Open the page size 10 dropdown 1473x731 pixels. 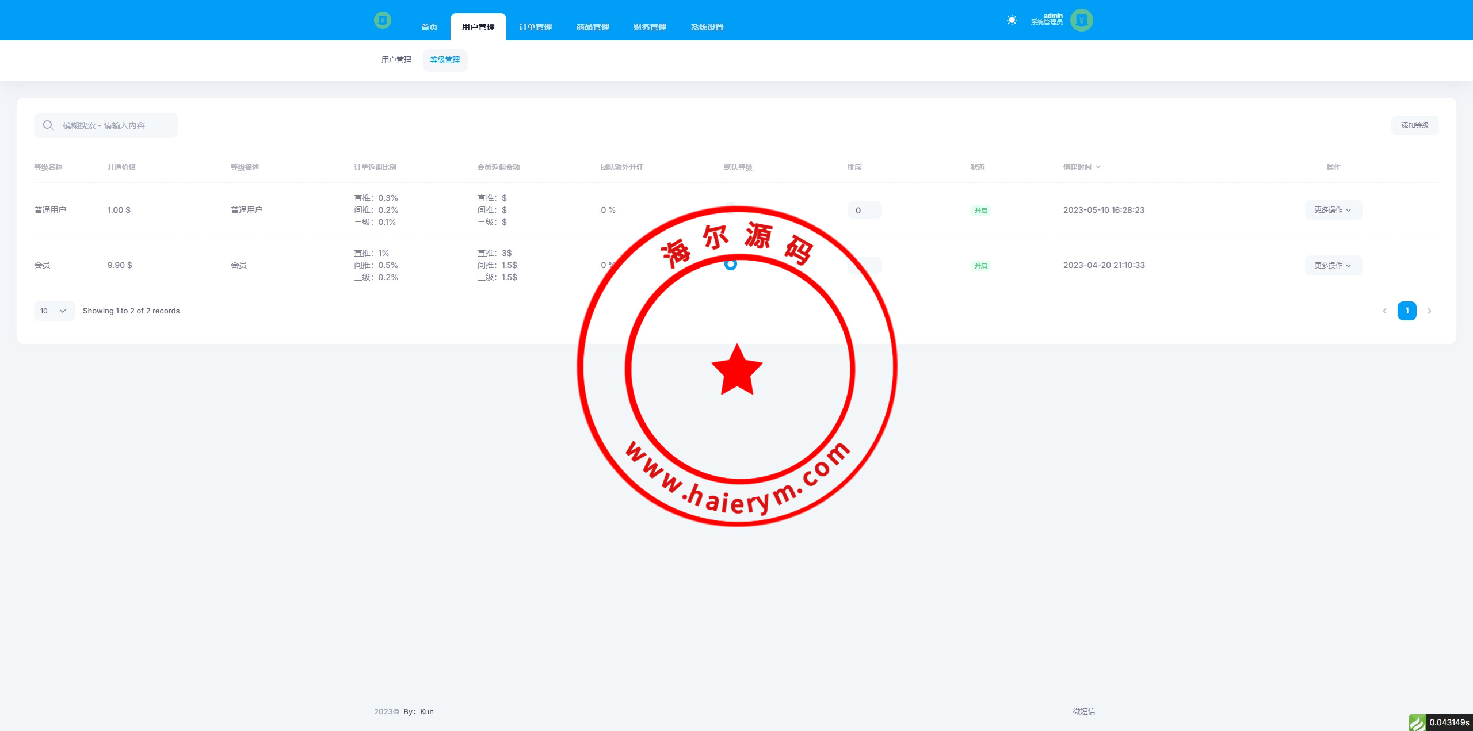(54, 311)
